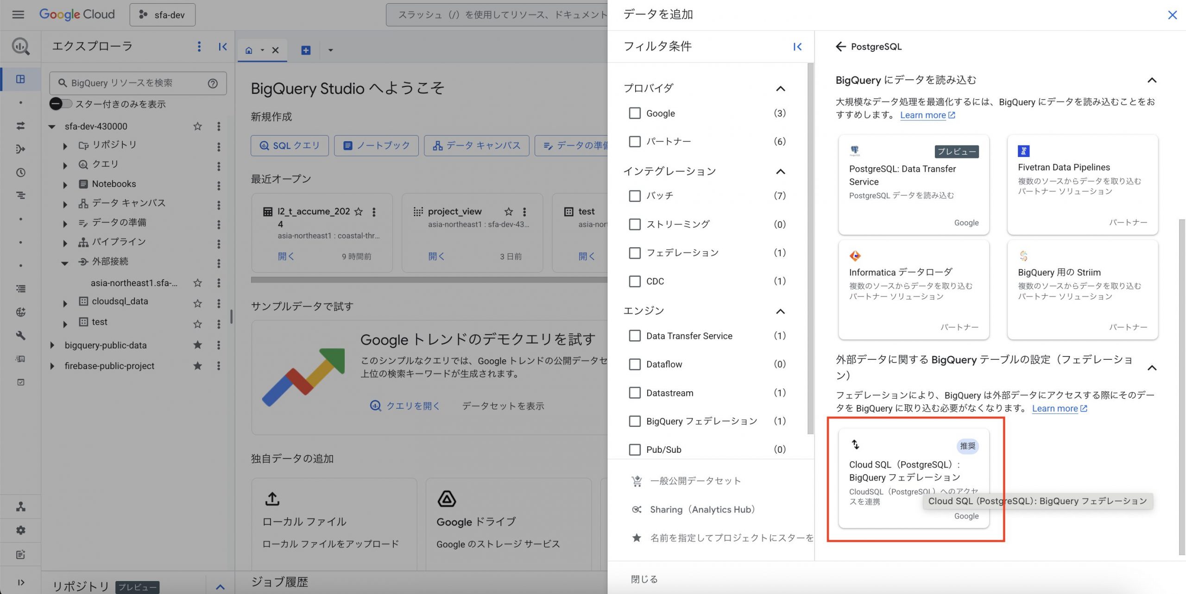1186x594 pixels.
Task: Check the パートナー provider checkbox
Action: coord(635,141)
